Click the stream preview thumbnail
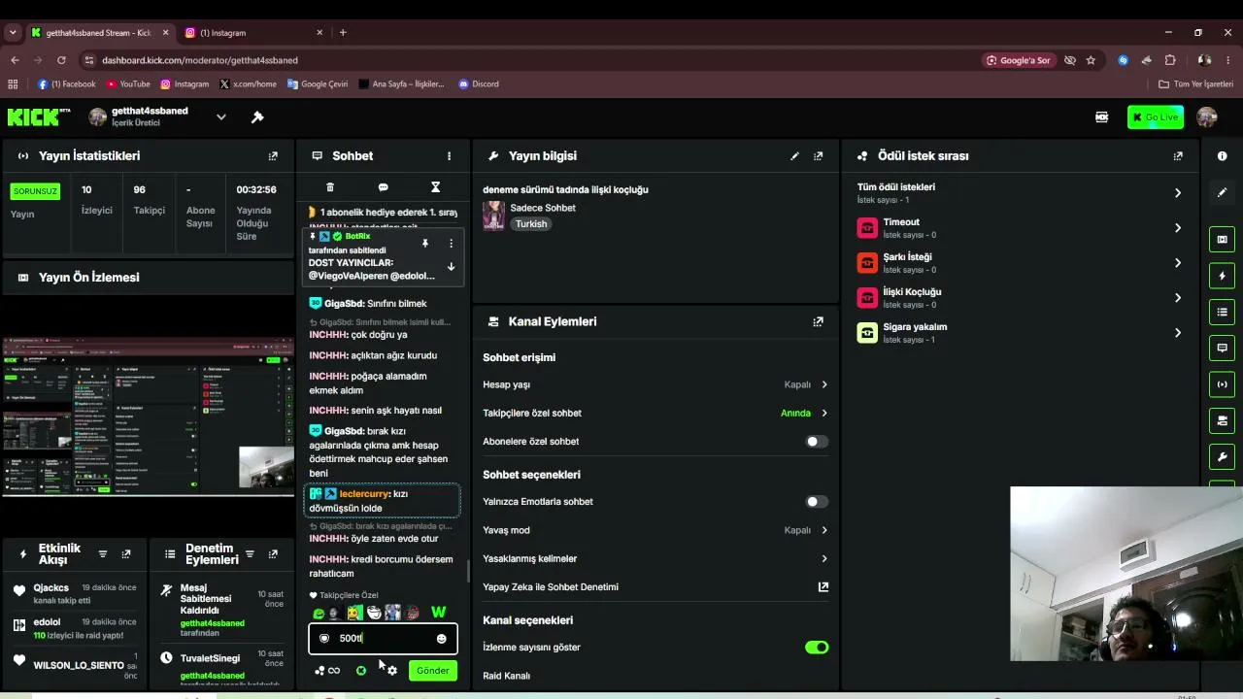Viewport: 1243px width, 699px height. coord(149,417)
